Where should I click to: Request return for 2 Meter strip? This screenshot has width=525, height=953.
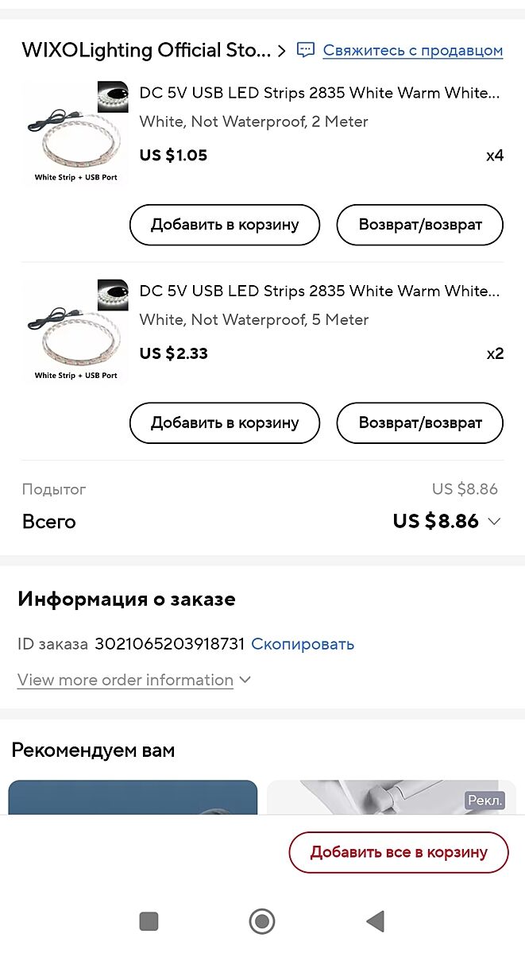click(x=420, y=225)
